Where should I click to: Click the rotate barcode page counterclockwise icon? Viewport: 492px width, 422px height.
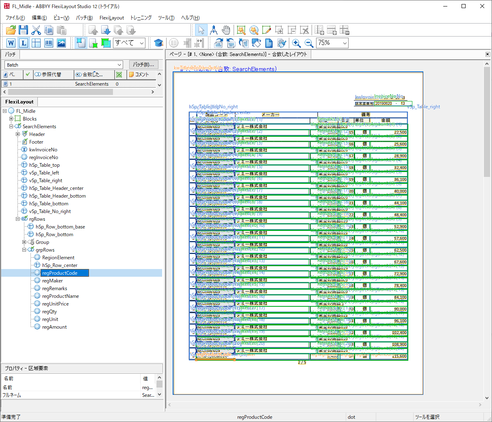pos(231,43)
